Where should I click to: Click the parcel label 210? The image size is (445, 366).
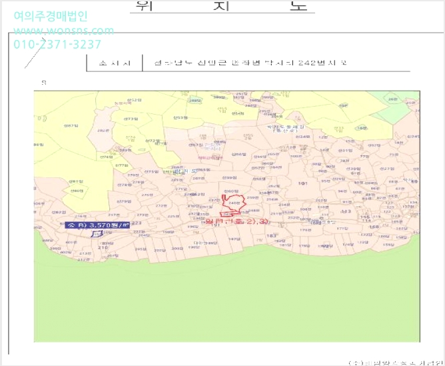point(103,247)
